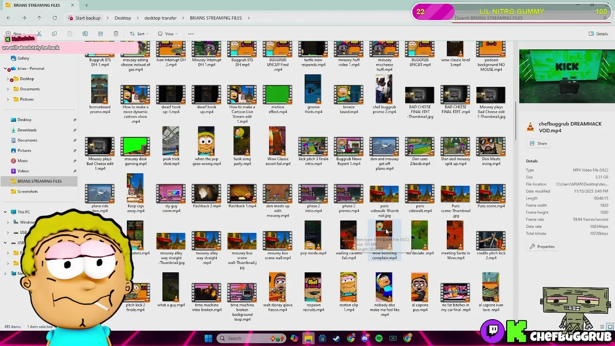Open Spotify from the taskbar
Viewport: 615px width, 346px height.
(x=379, y=338)
